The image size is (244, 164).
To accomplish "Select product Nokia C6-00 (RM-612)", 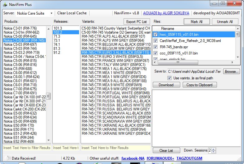I will pyautogui.click(x=24, y=73).
